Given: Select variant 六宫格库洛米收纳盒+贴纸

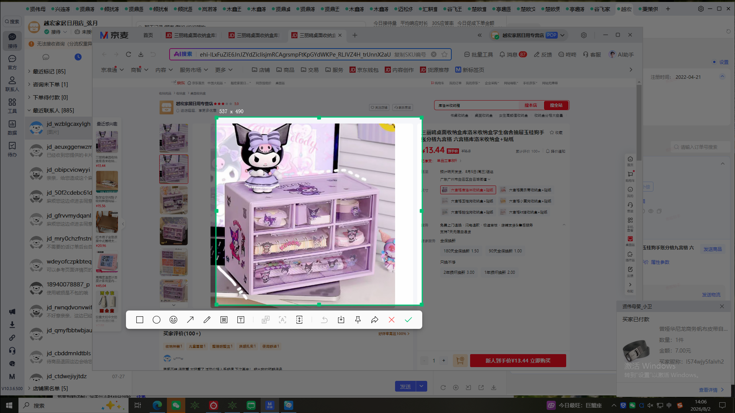Looking at the screenshot, I should 468,190.
